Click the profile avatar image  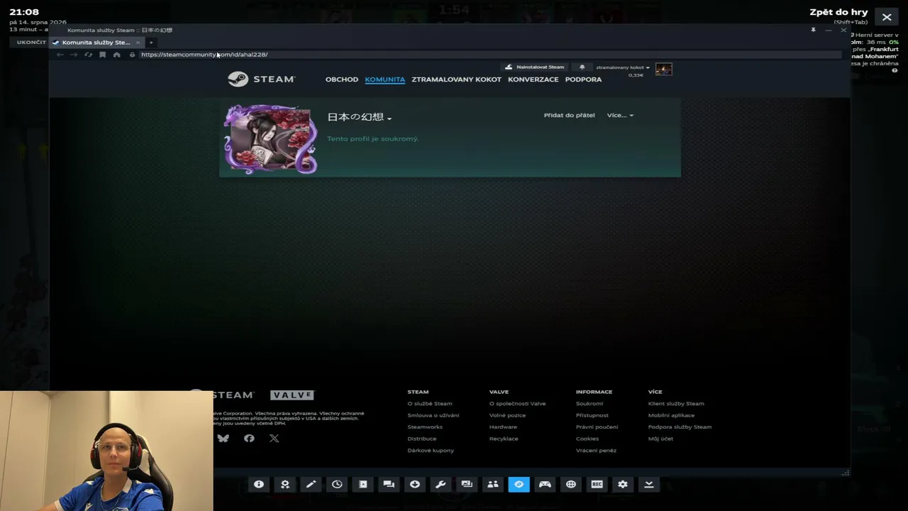pos(270,139)
